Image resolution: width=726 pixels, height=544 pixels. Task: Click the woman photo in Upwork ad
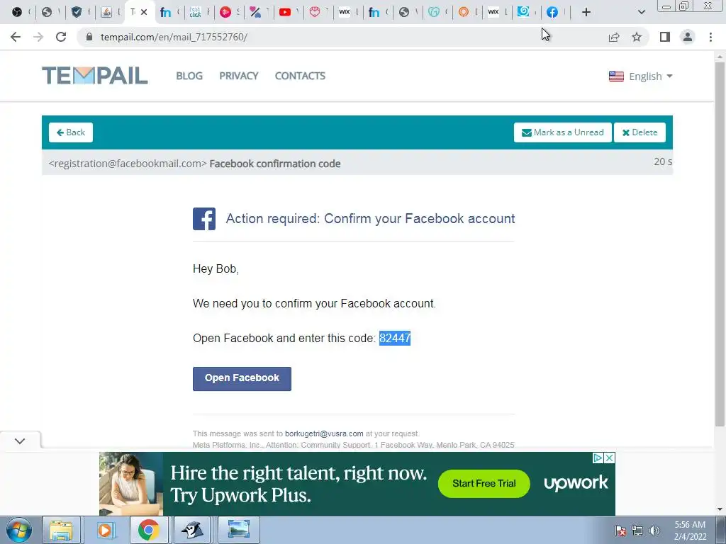click(131, 484)
